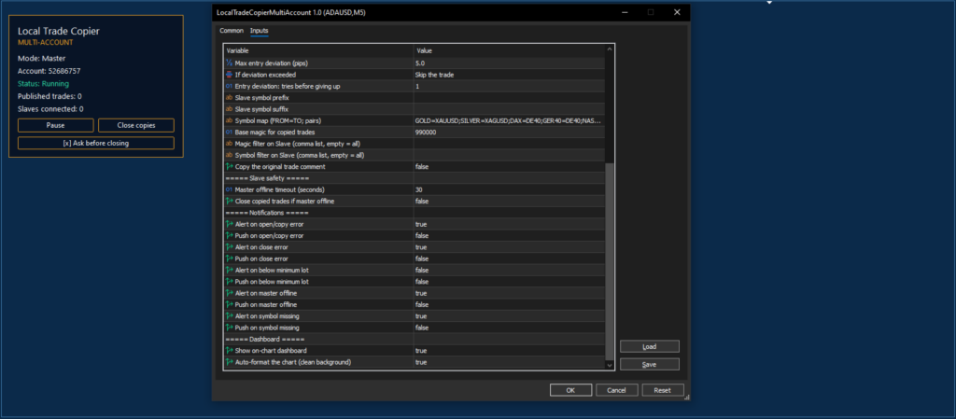
Task: Click the Copy original trade comment icon
Action: [x=230, y=166]
